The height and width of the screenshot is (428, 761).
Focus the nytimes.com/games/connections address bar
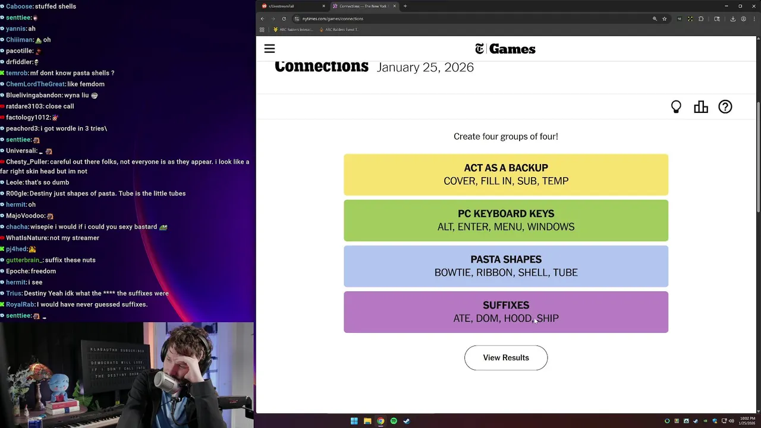(x=476, y=18)
